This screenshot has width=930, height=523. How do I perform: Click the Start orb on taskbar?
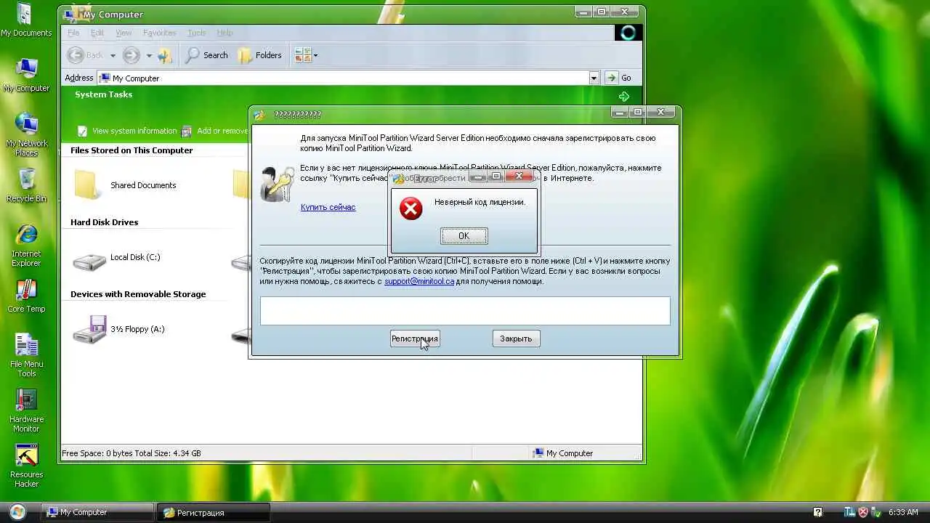[17, 512]
